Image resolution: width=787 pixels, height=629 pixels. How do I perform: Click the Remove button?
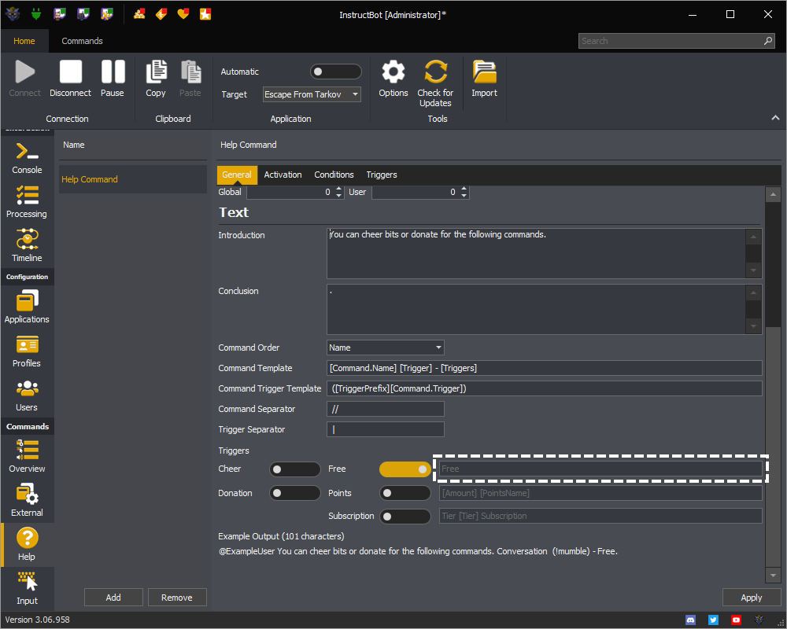[176, 598]
